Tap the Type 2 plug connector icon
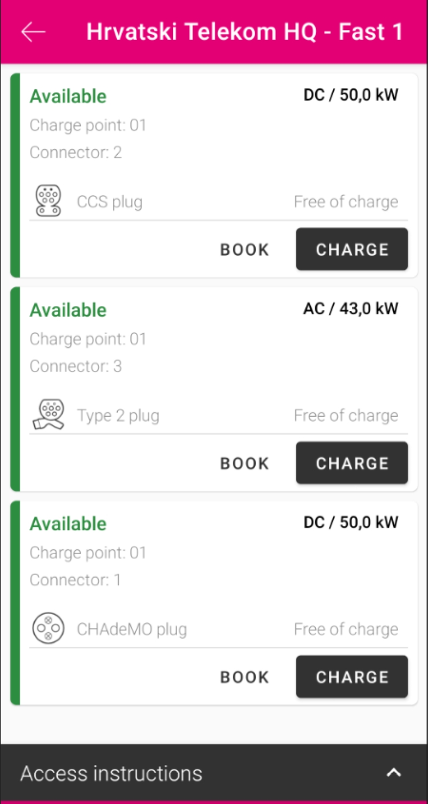 click(48, 414)
